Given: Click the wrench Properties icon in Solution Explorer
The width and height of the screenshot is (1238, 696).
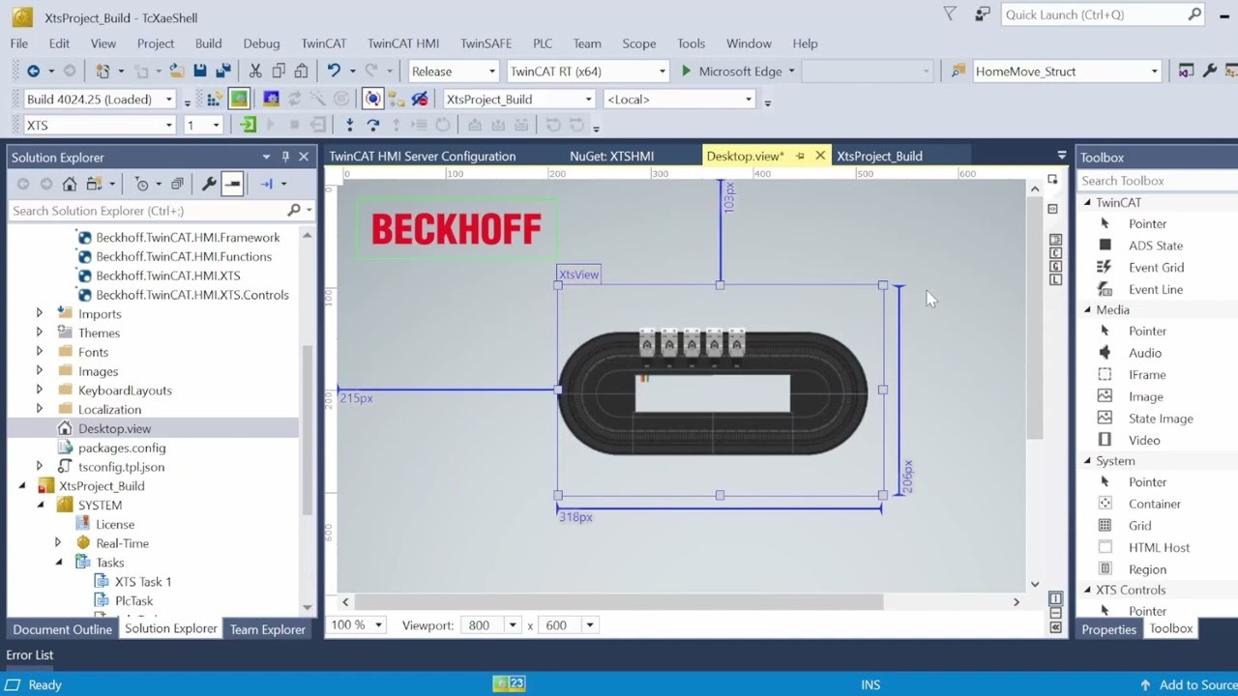Looking at the screenshot, I should [208, 184].
